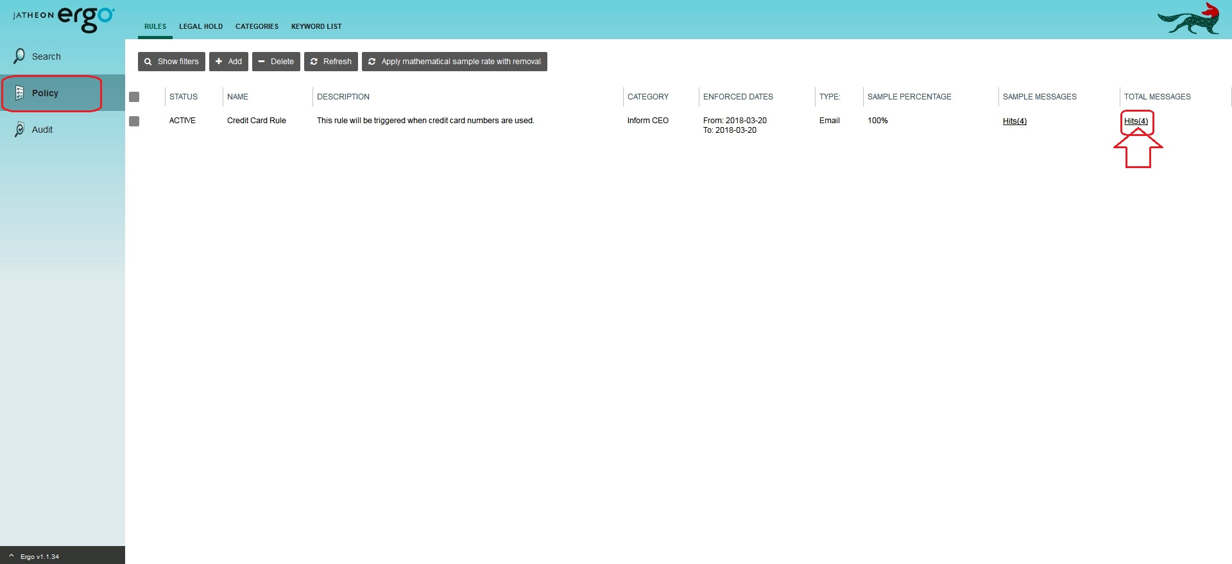Click the Add rule button
The width and height of the screenshot is (1232, 564).
coord(228,62)
